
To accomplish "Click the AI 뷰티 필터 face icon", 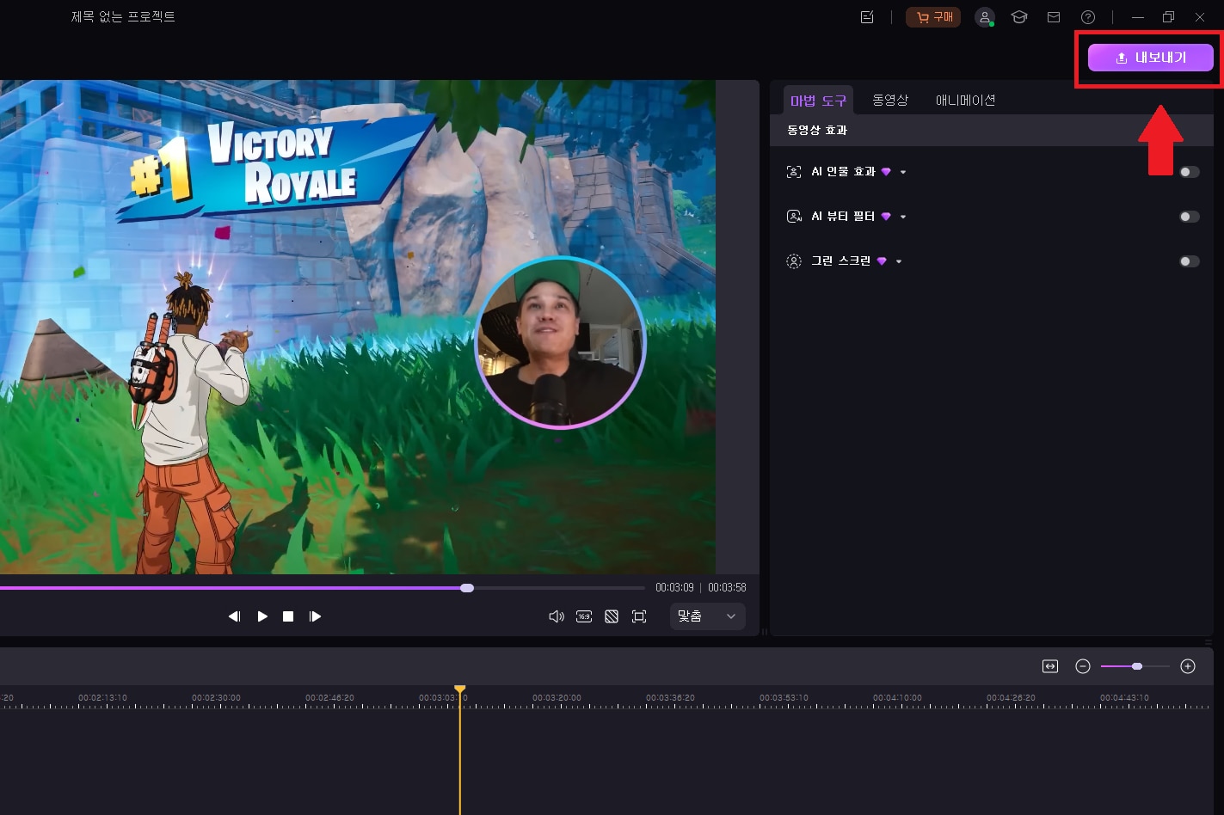I will (794, 217).
